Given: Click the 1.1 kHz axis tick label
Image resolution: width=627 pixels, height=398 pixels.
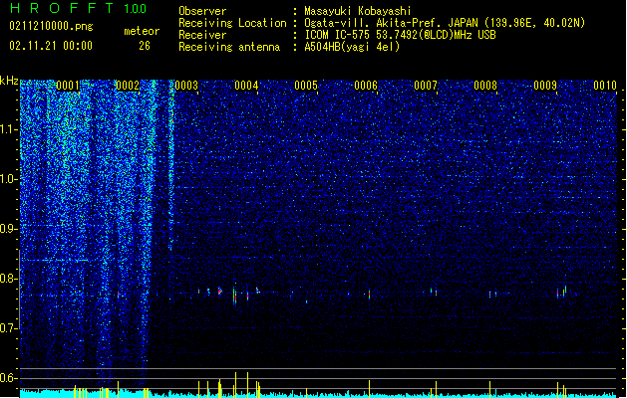Looking at the screenshot, I should point(9,129).
